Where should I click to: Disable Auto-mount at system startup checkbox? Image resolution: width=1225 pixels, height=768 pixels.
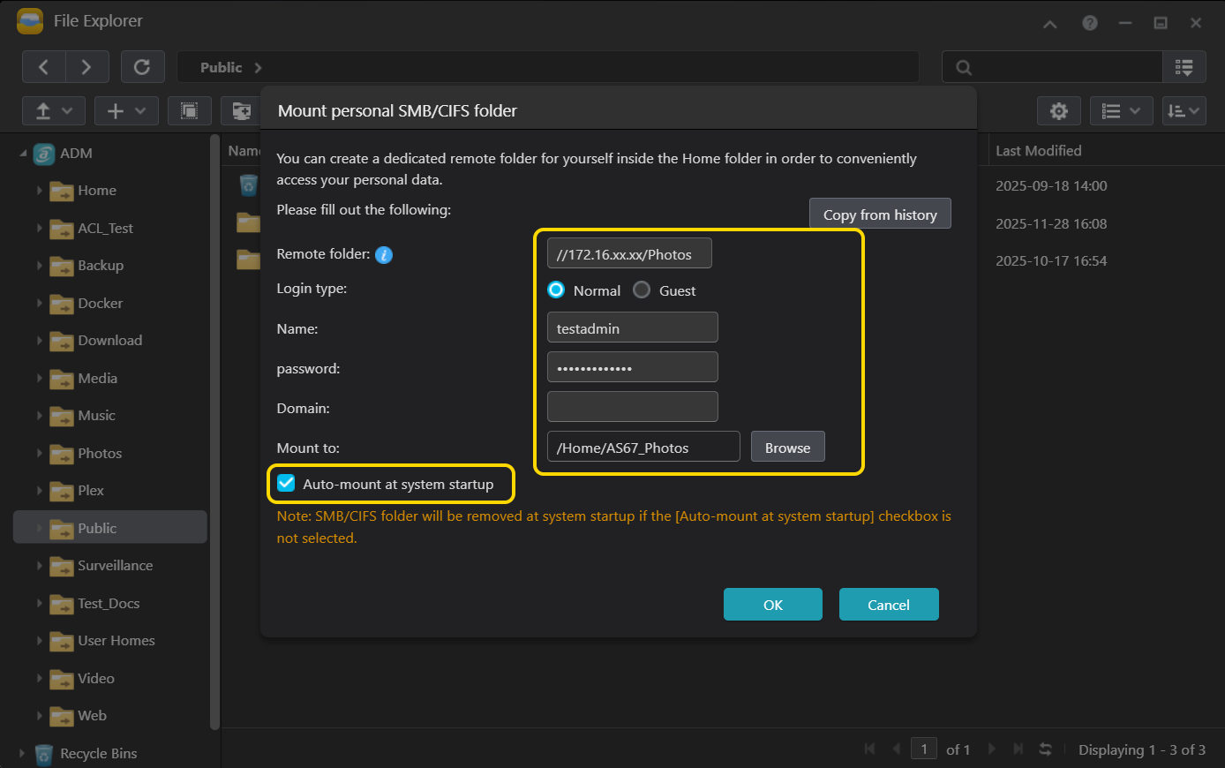(286, 484)
